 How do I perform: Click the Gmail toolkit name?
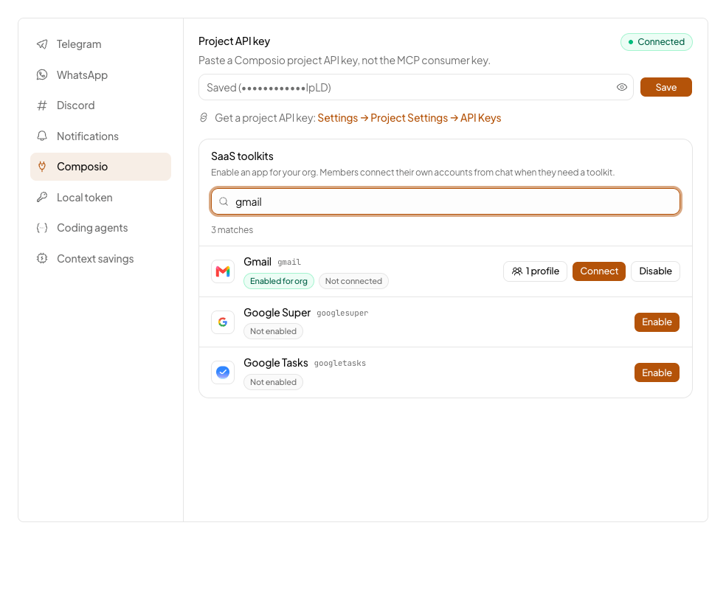257,262
